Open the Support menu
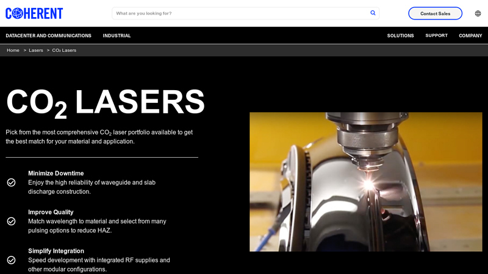 point(436,36)
